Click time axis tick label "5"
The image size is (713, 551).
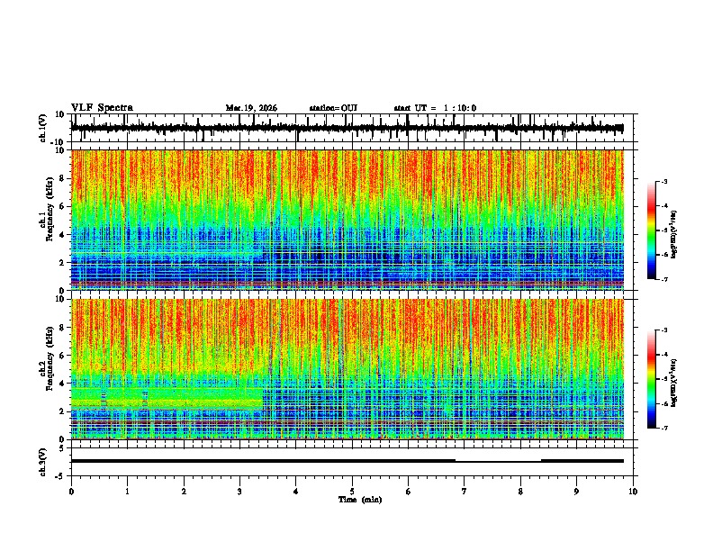pyautogui.click(x=352, y=492)
